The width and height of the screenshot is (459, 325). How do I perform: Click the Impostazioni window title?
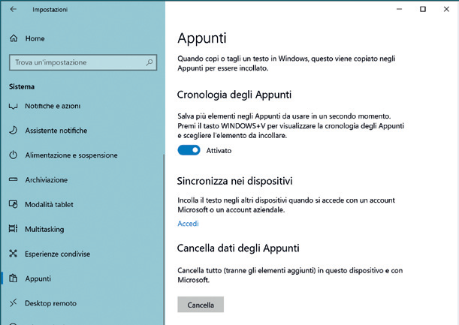click(50, 10)
